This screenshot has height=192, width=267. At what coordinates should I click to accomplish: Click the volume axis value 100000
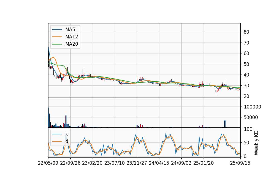pos(252,107)
